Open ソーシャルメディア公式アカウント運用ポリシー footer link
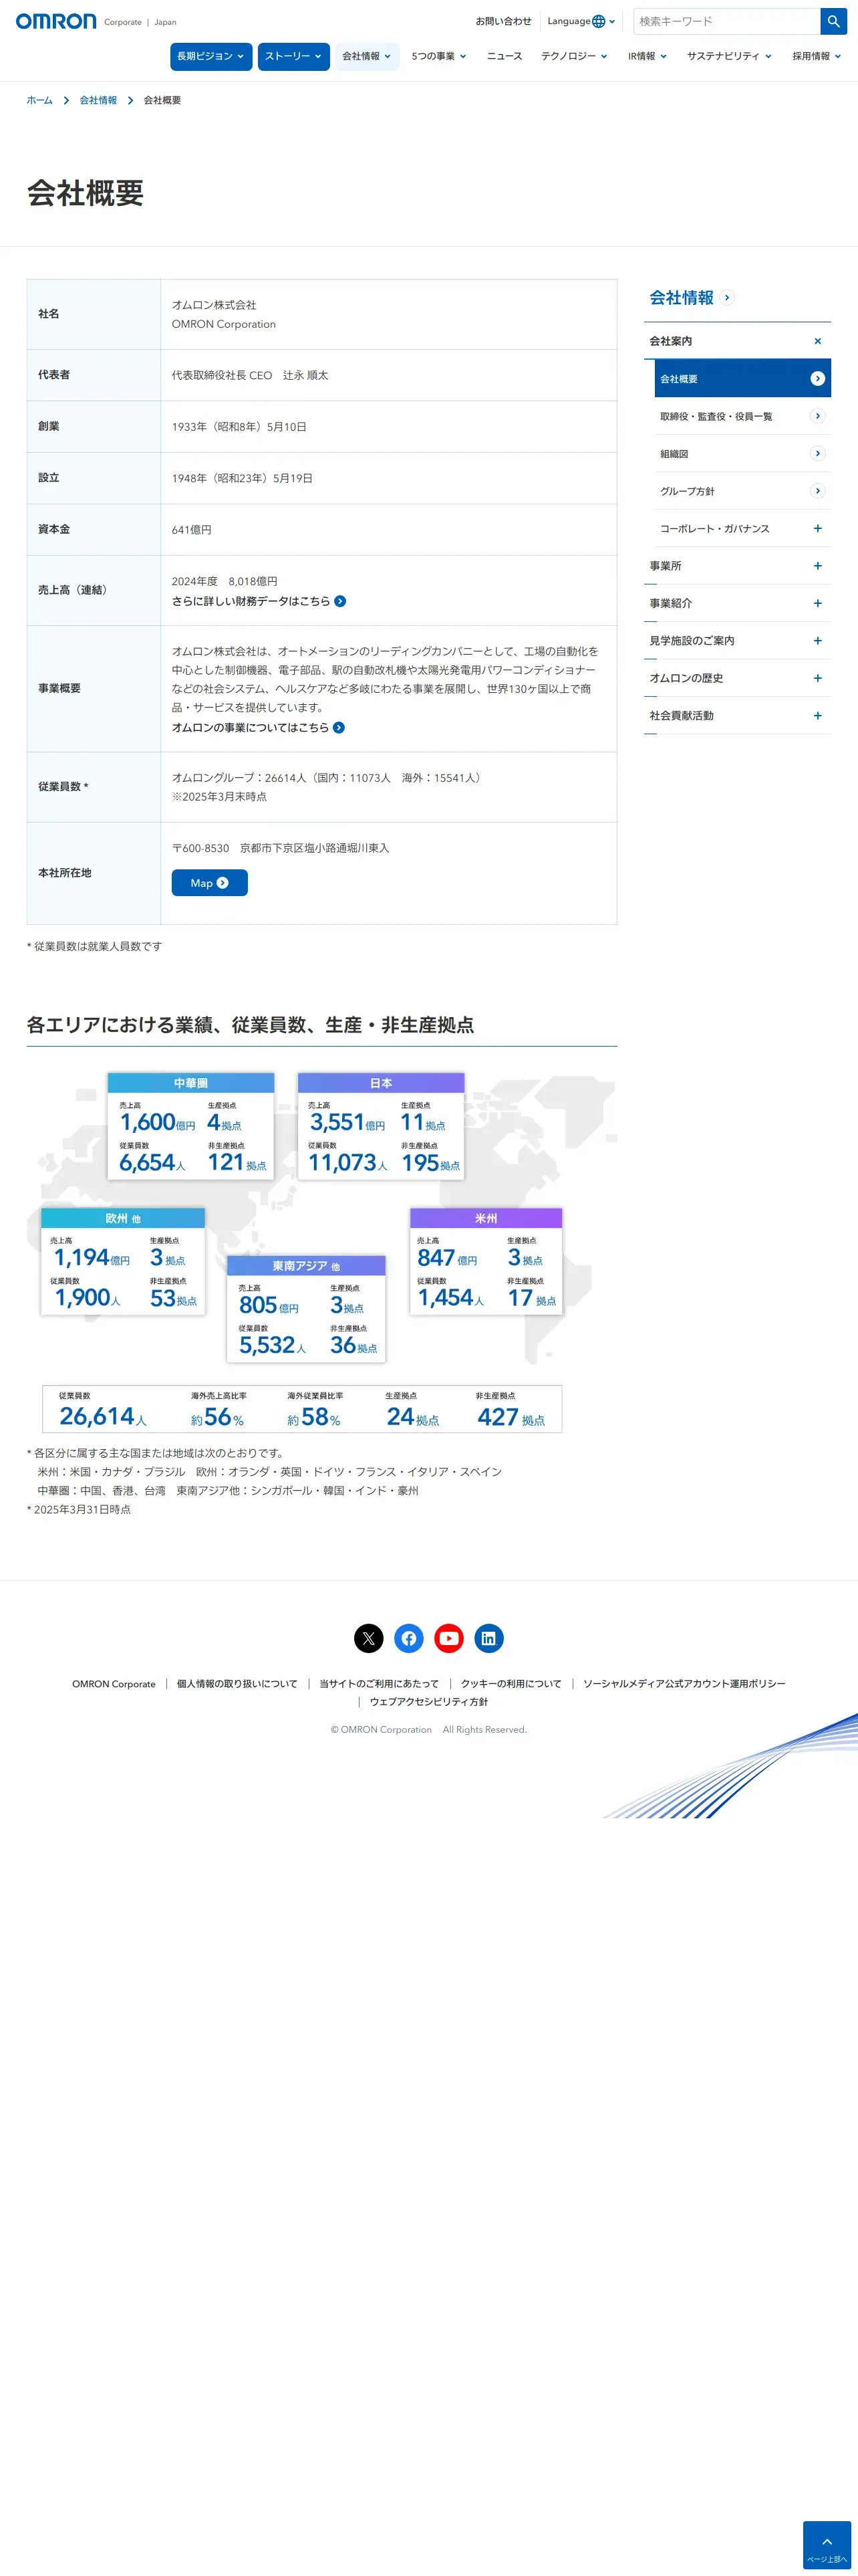Image resolution: width=858 pixels, height=2576 pixels. pos(684,1684)
